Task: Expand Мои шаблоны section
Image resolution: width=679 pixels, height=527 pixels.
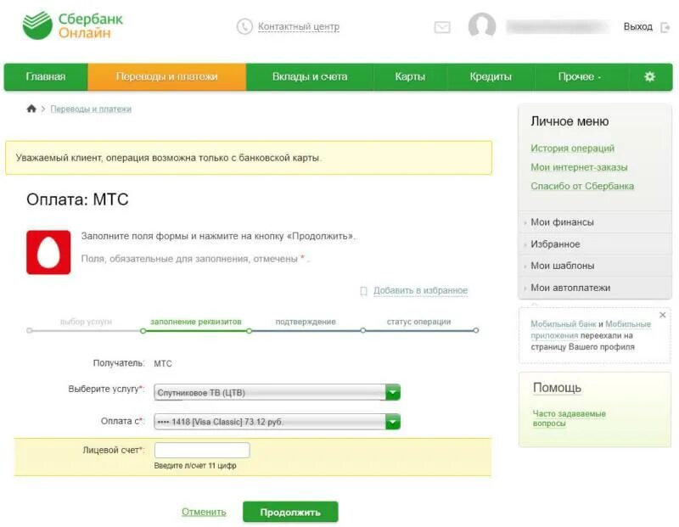Action: coord(595,266)
